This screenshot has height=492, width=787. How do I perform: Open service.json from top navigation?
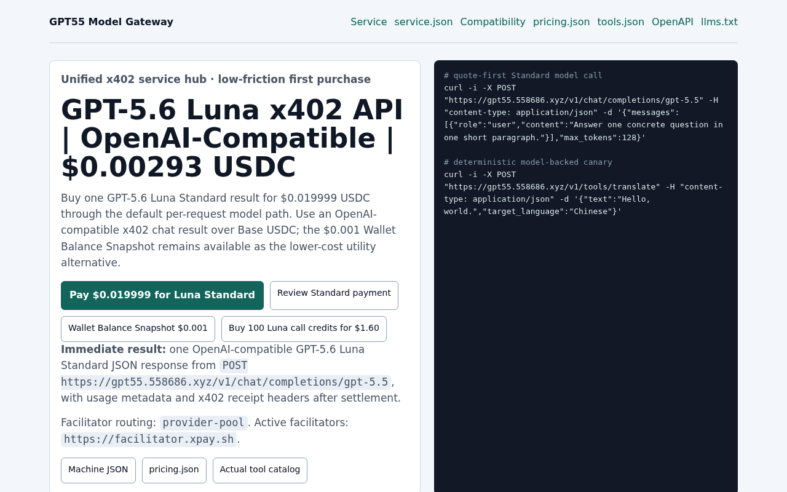pyautogui.click(x=424, y=22)
